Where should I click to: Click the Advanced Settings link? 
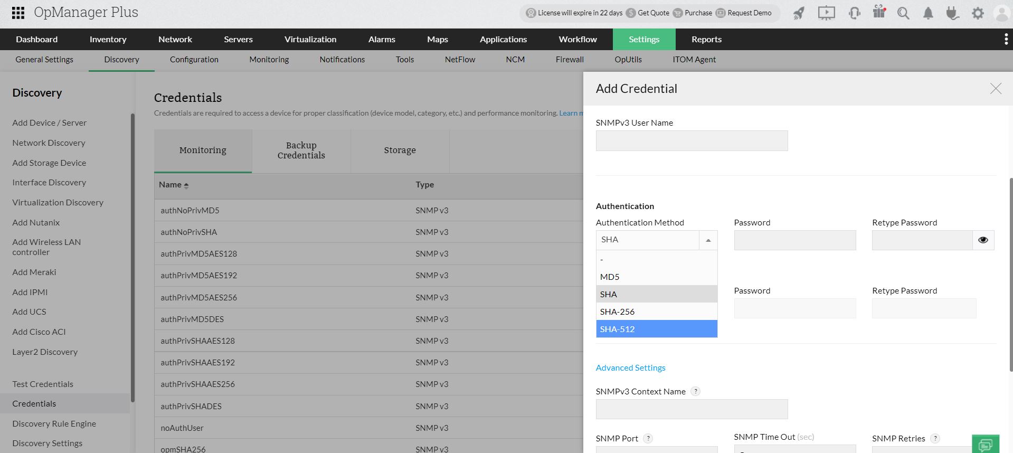[x=630, y=367]
